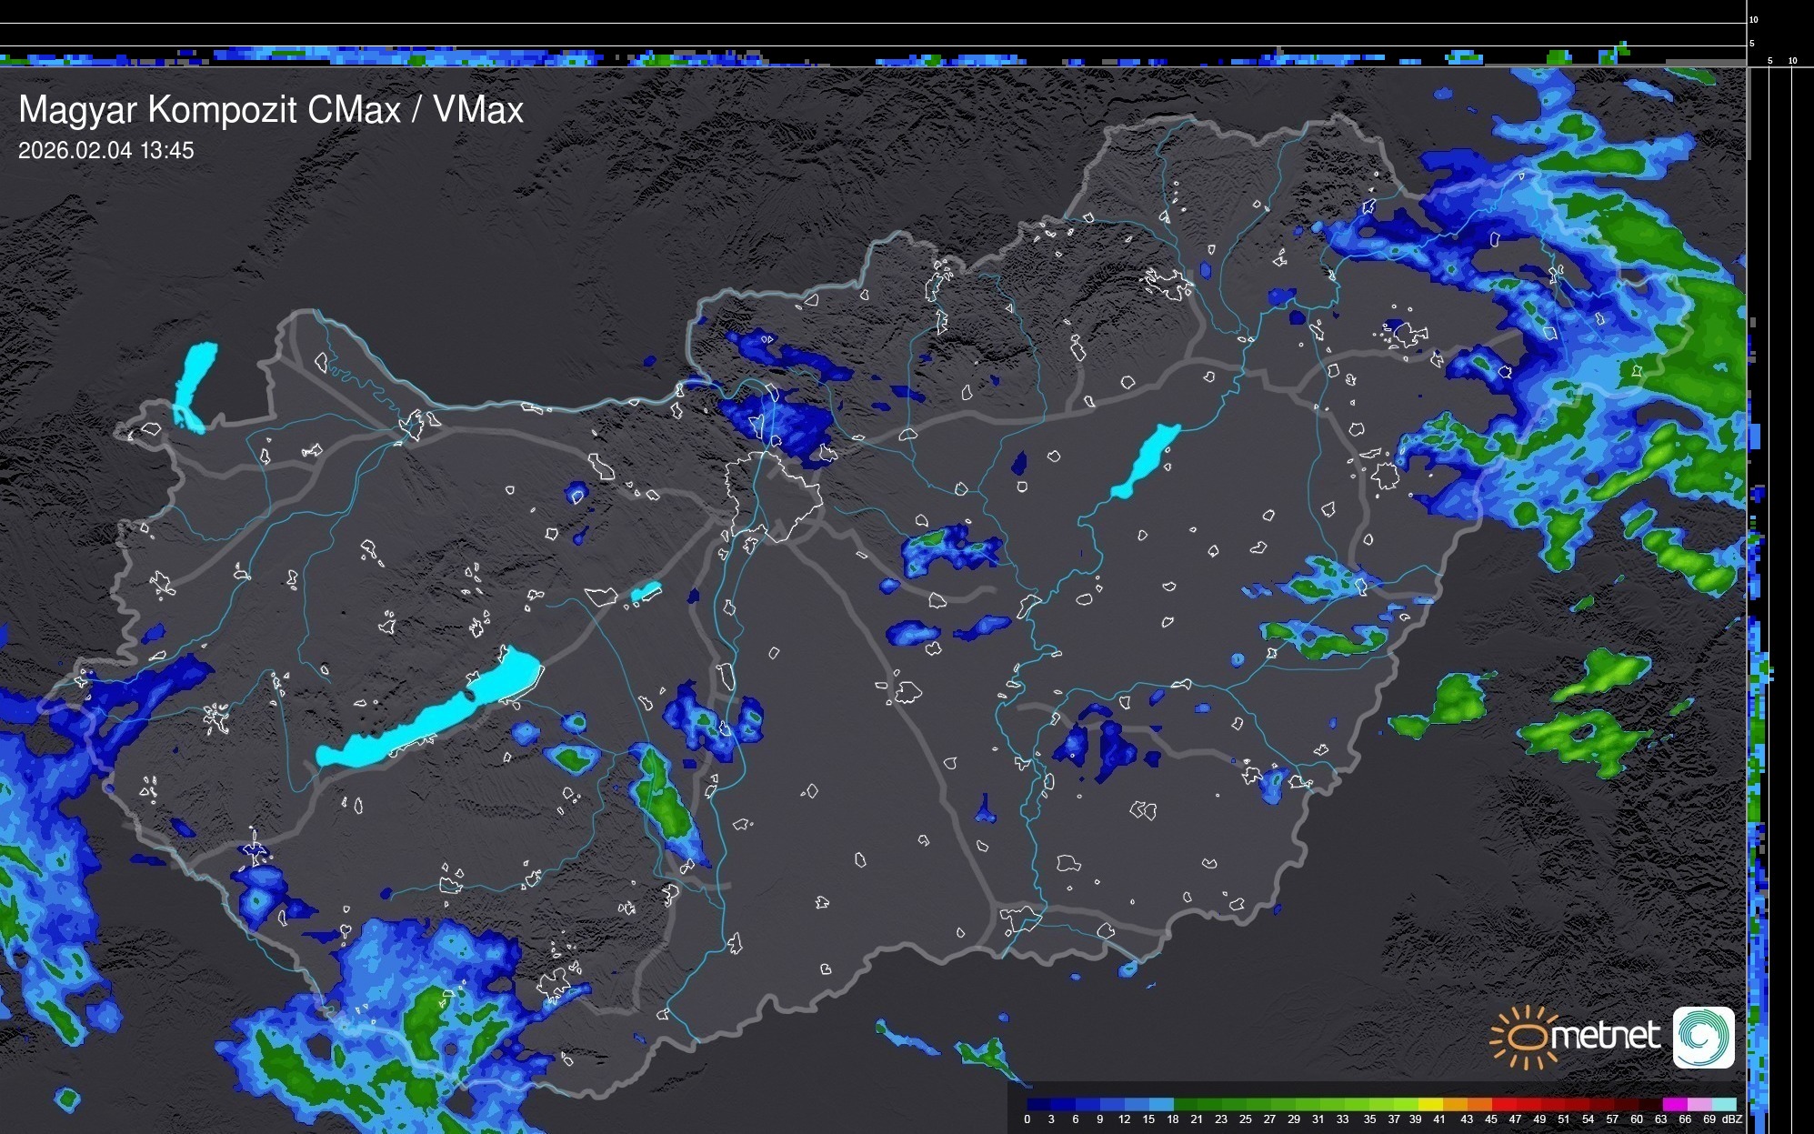Click small Lake Velence northeast of Balaton
1814x1134 pixels.
tap(646, 592)
